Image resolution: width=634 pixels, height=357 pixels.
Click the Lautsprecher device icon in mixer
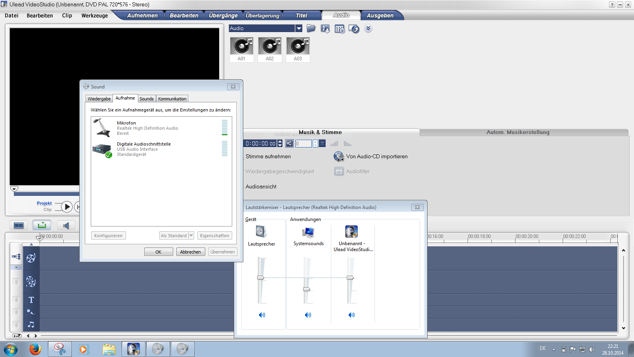261,231
